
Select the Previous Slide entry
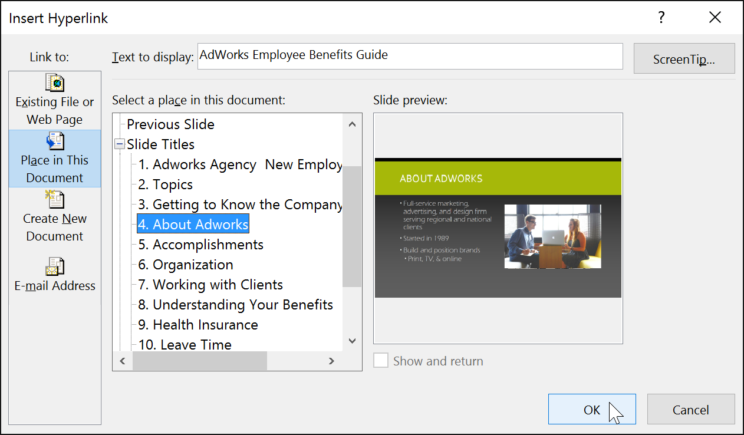[170, 124]
